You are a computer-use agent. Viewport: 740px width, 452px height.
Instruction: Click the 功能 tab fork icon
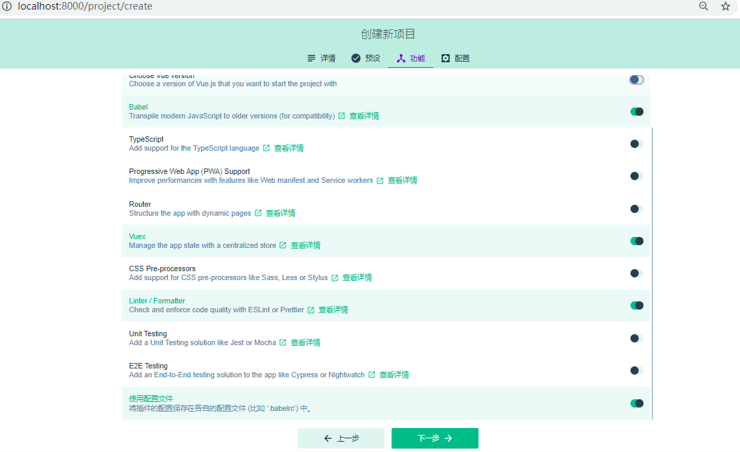tap(400, 58)
